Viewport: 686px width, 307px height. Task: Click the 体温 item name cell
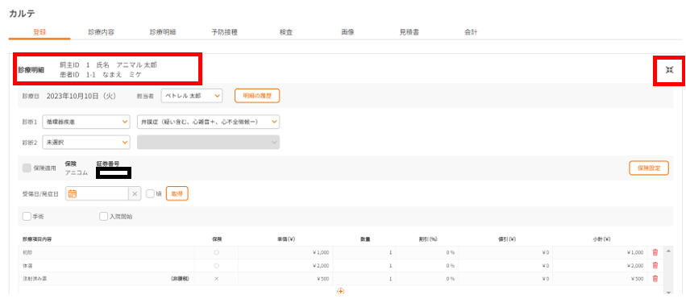(106, 265)
